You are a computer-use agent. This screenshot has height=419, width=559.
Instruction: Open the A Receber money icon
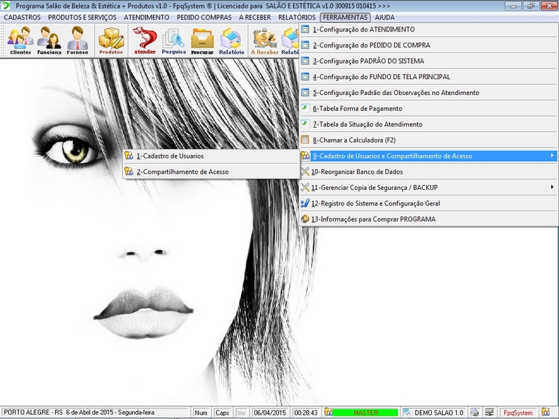click(x=265, y=41)
